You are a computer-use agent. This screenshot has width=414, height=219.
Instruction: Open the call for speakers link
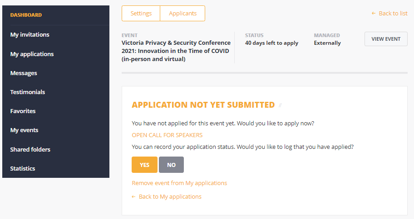167,135
